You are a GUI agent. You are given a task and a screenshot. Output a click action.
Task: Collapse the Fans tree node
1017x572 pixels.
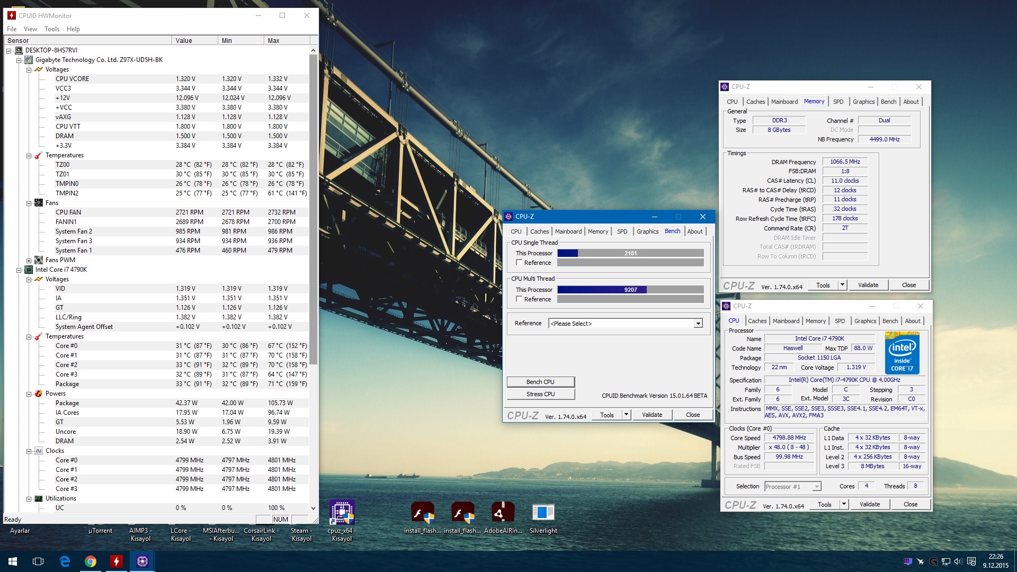pyautogui.click(x=29, y=203)
